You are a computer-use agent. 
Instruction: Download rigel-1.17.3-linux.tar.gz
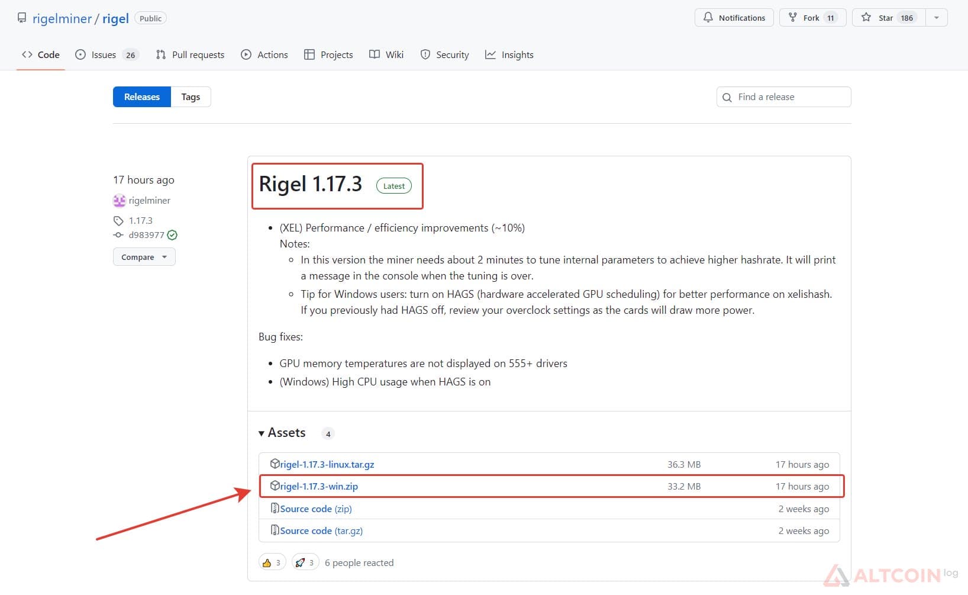pyautogui.click(x=327, y=464)
